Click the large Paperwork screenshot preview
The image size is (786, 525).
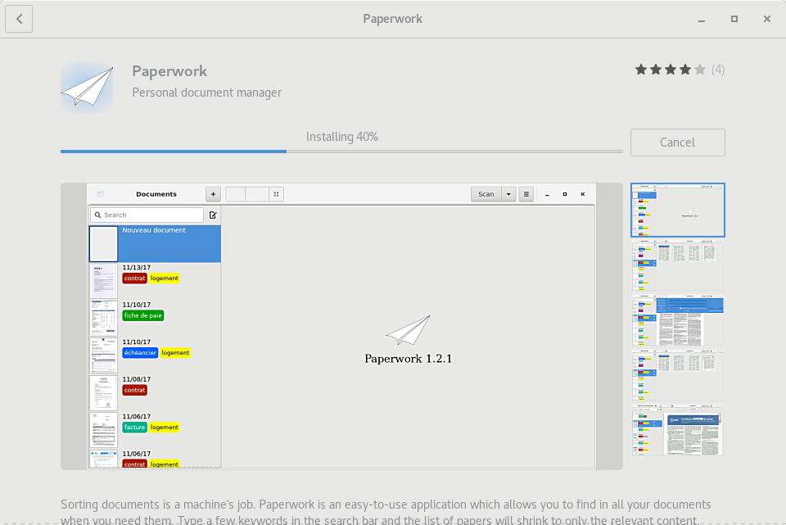pyautogui.click(x=341, y=327)
